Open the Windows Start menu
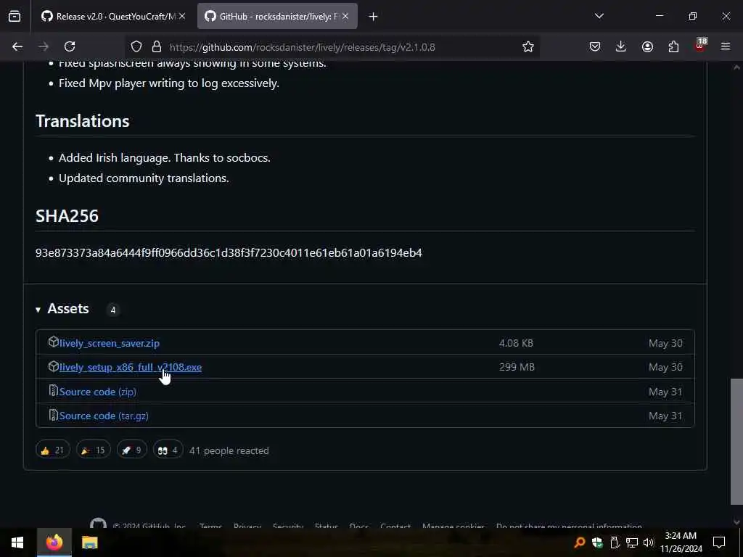The image size is (743, 557). coord(17,542)
